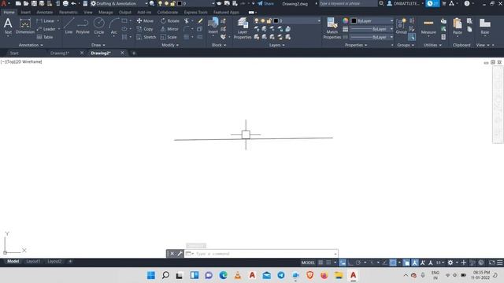The width and height of the screenshot is (504, 283).
Task: Click the multiline Text tool
Action: click(x=8, y=26)
